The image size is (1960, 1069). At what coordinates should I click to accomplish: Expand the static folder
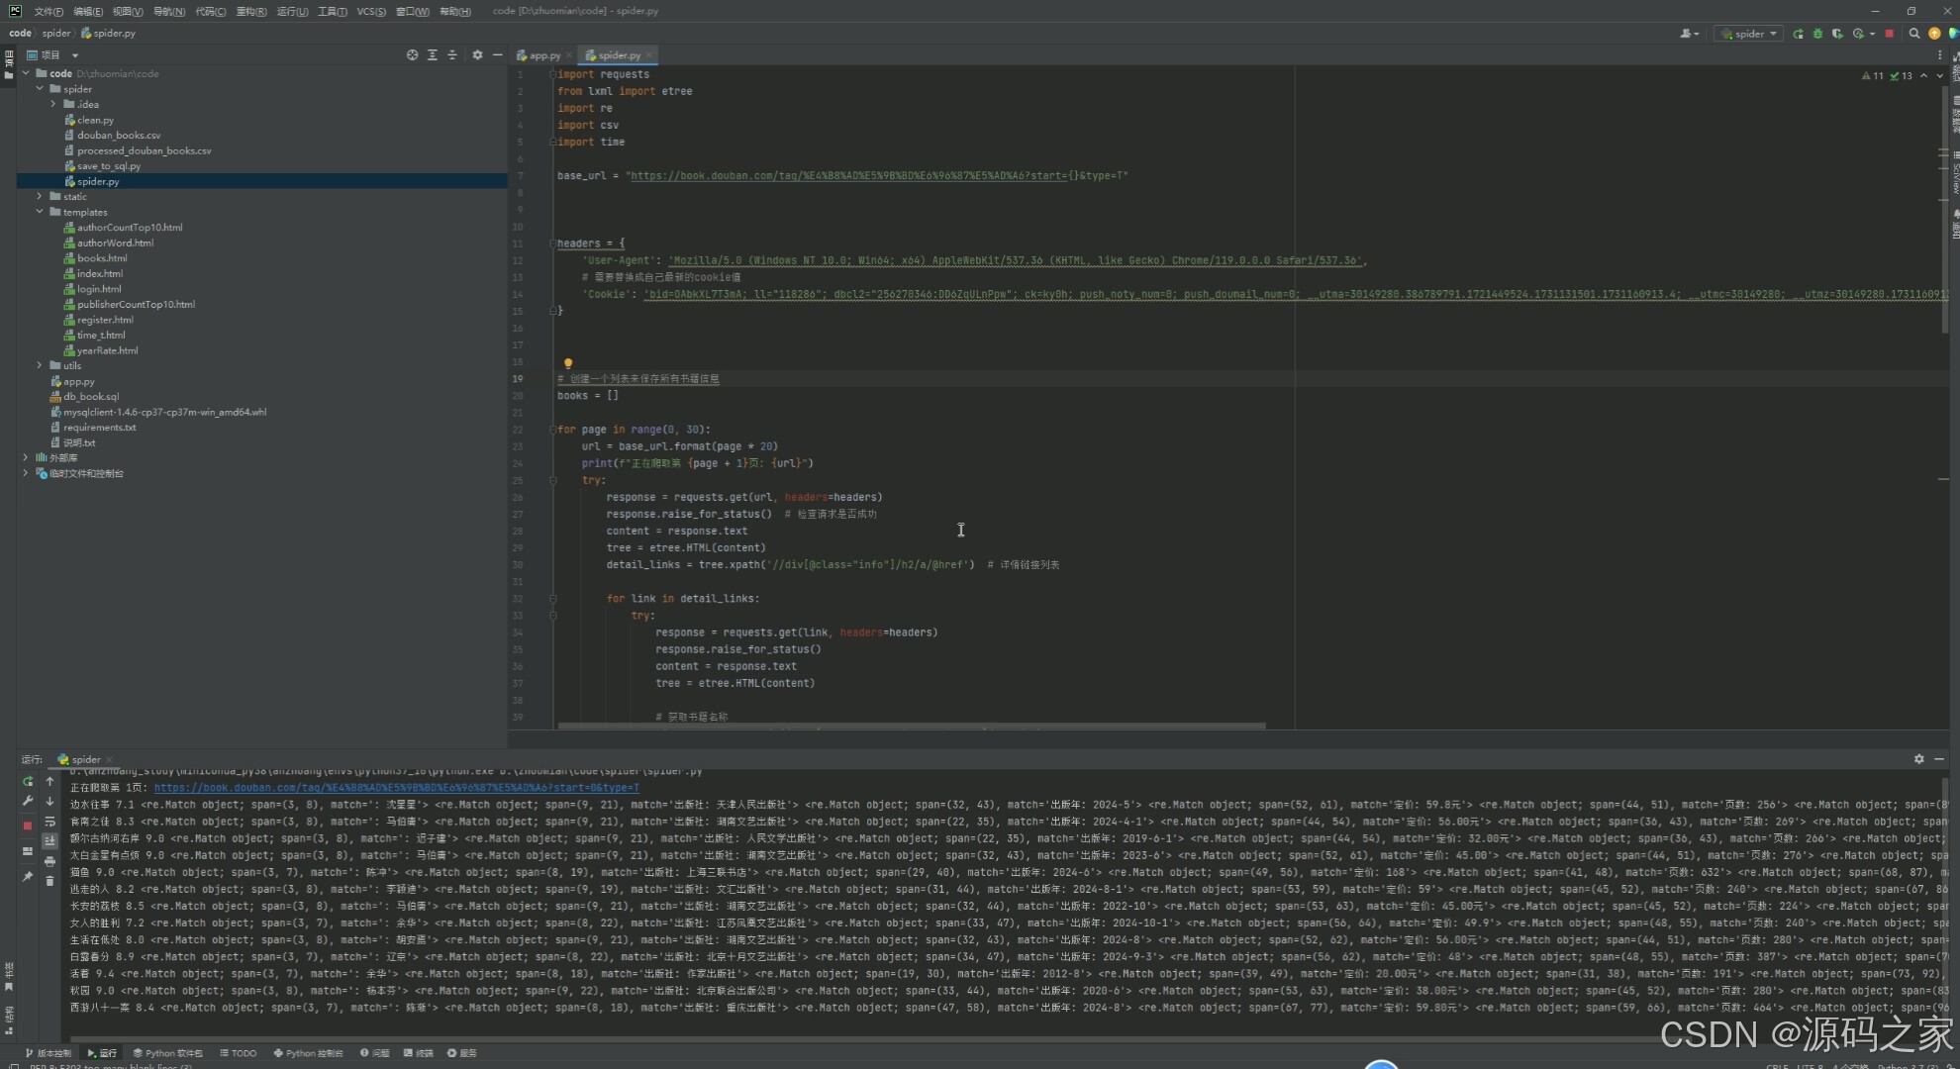tap(40, 197)
